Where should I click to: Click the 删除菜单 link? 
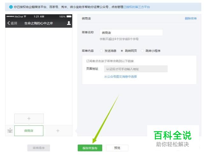(x=191, y=18)
